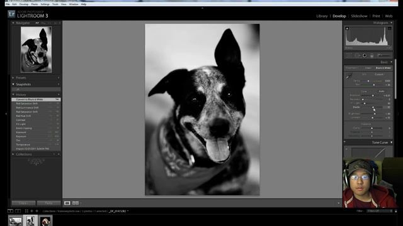Open the Filters Off dropdown
The height and width of the screenshot is (226, 403).
pos(379,211)
